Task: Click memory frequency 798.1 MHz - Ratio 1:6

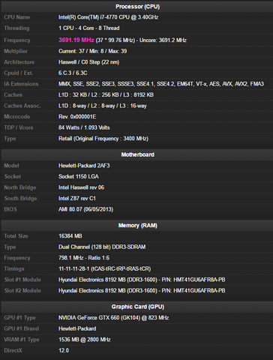Action: [x=84, y=258]
